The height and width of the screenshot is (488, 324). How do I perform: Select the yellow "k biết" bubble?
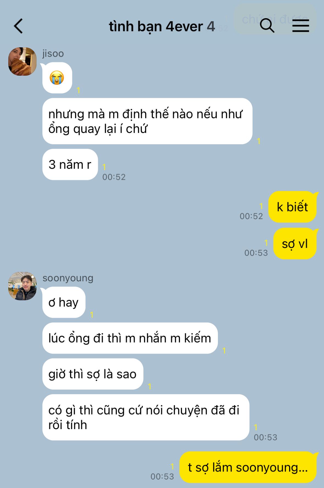(x=292, y=207)
